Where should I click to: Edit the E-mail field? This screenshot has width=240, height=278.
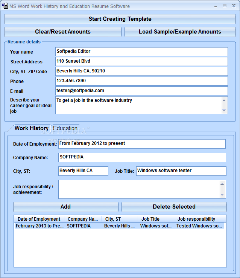pyautogui.click(x=141, y=91)
